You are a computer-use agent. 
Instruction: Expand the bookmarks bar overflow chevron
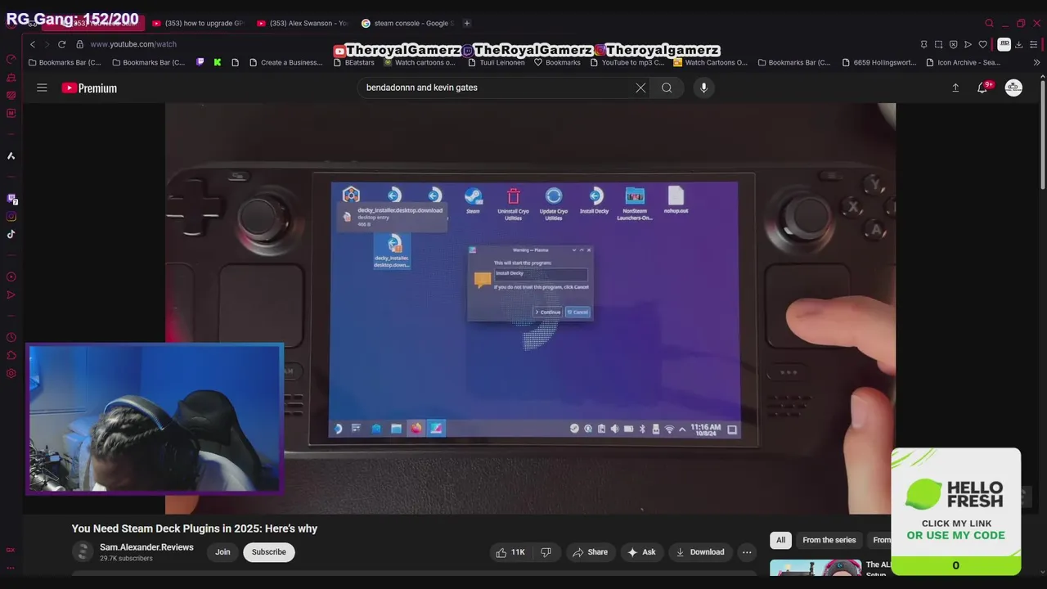click(1036, 62)
